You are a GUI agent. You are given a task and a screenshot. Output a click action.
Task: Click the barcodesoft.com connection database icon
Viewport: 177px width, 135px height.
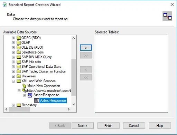pyautogui.click(x=24, y=90)
